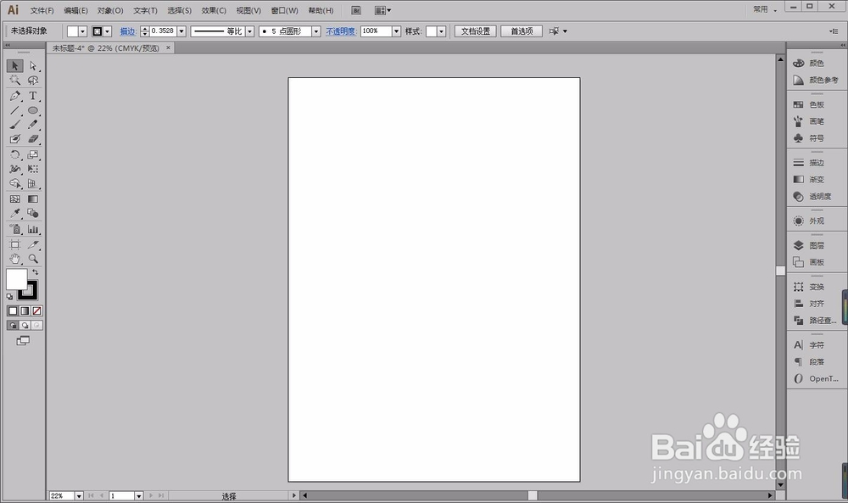
Task: Select the Zoom tool
Action: point(33,259)
